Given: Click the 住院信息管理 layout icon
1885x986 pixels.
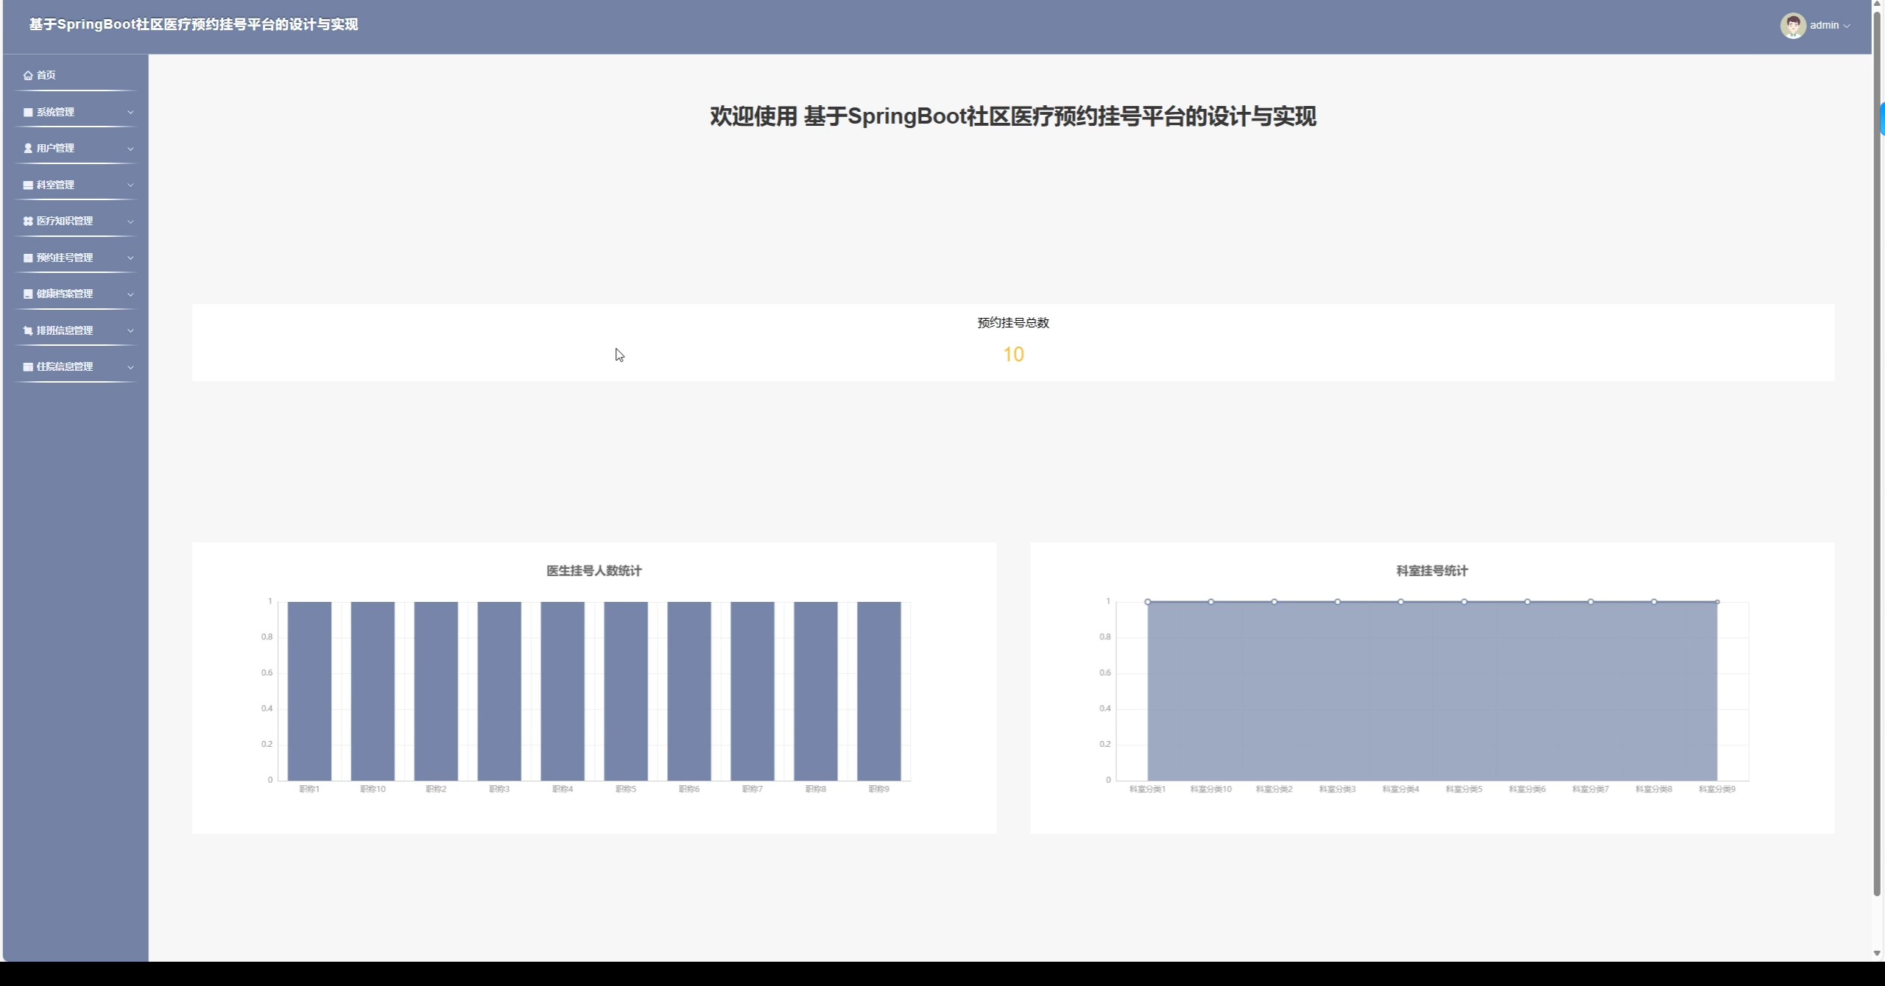Looking at the screenshot, I should (28, 367).
